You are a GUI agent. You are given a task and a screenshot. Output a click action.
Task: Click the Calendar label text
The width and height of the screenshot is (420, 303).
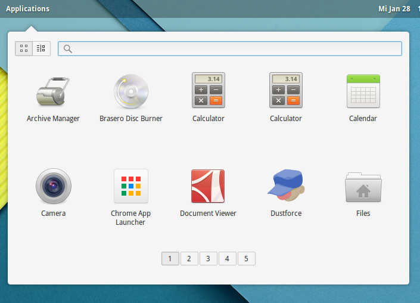click(x=363, y=119)
